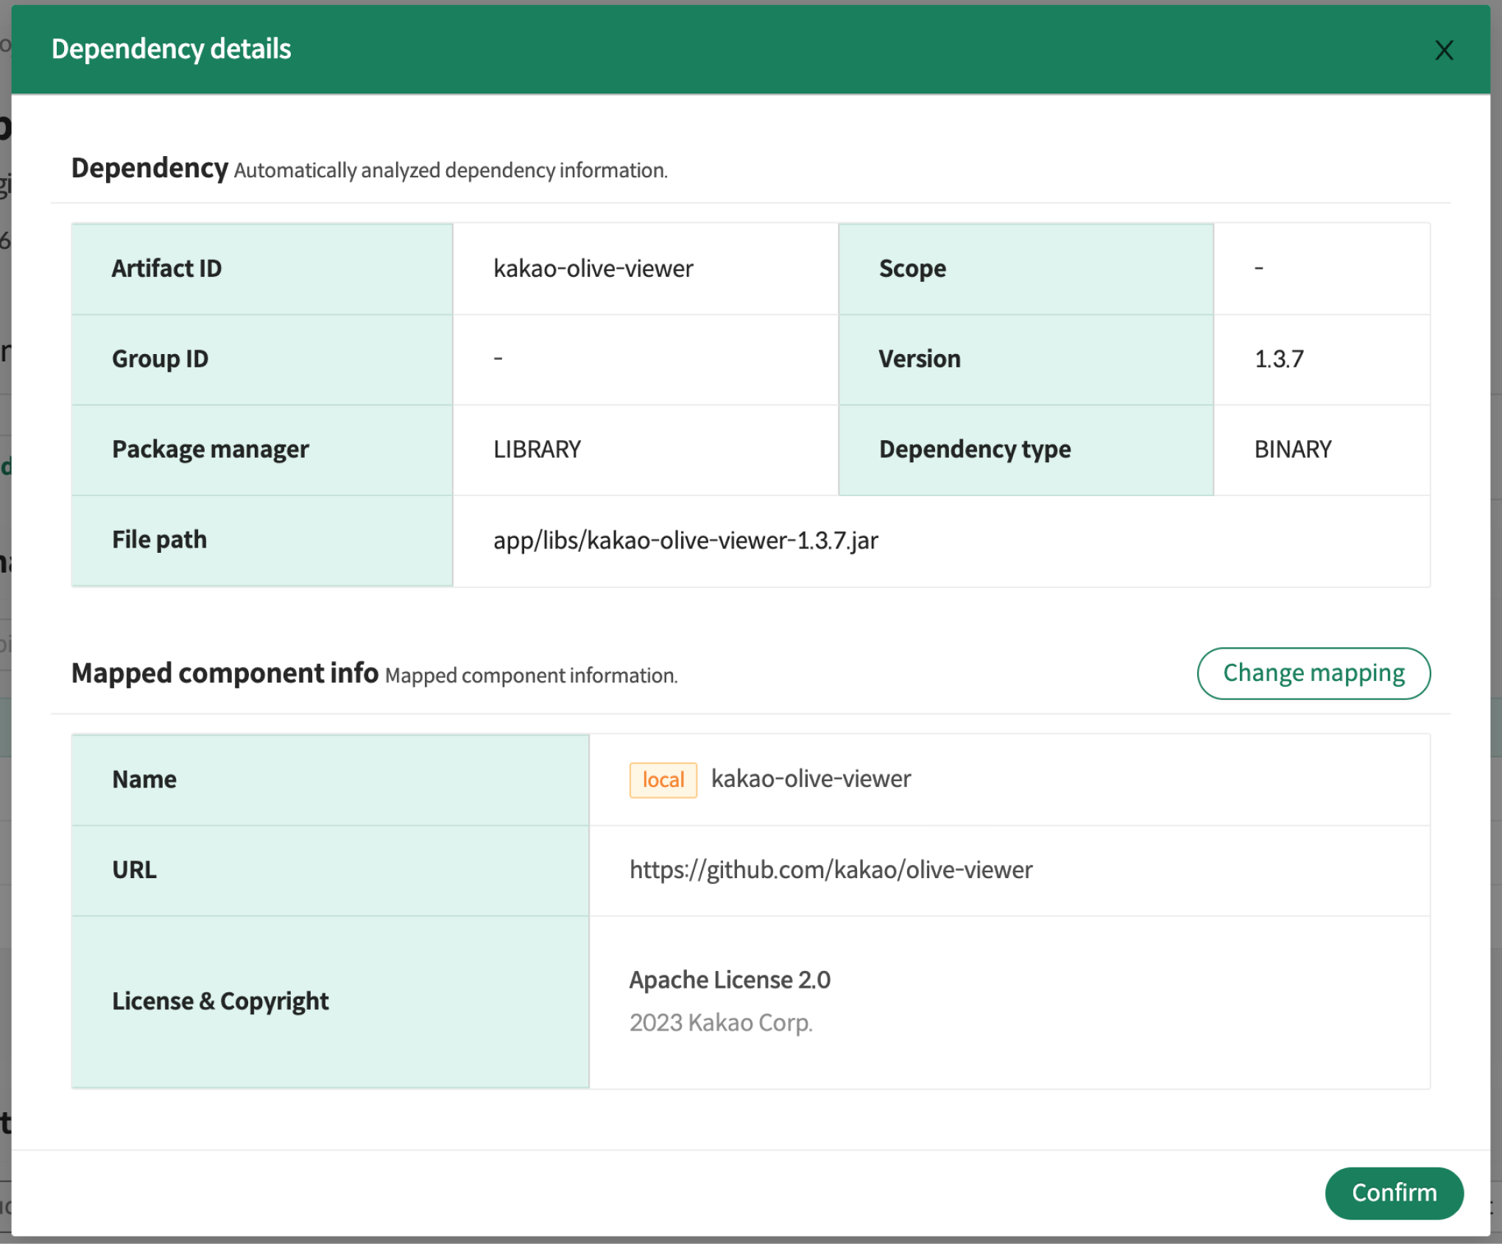Image resolution: width=1502 pixels, height=1244 pixels.
Task: Click the Dependency section heading
Action: 149,168
